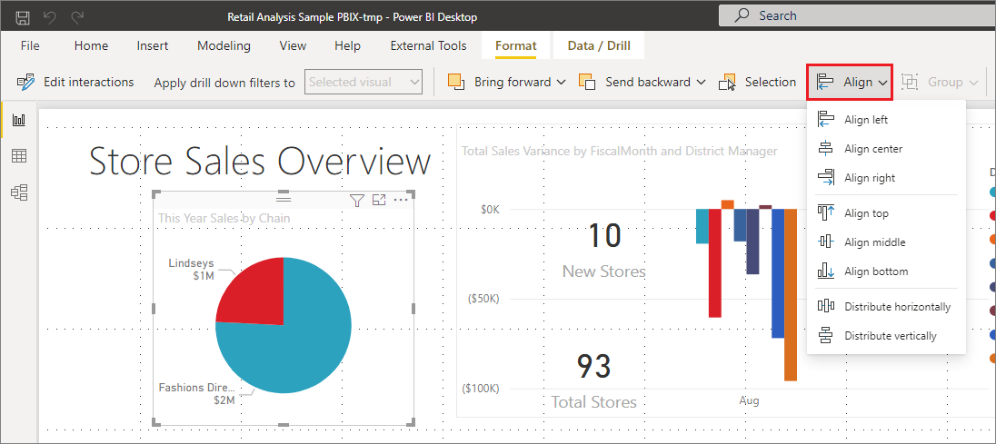Open the Data / Drill tab
Screen dimensions: 996x444
(598, 45)
